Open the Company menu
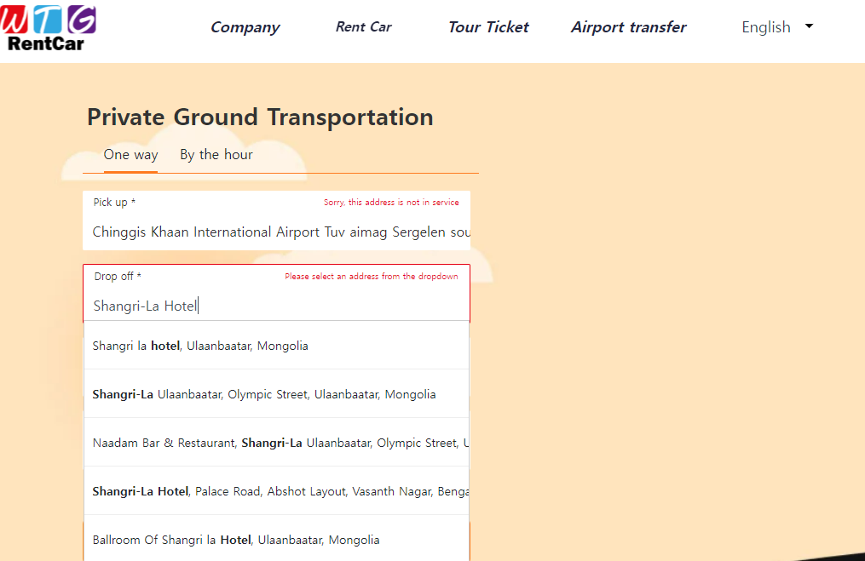The image size is (865, 561). click(x=245, y=27)
